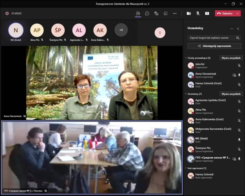Screen dimensions: 245x196
Task: Close the Uczestnicy panel
Action: click(238, 29)
